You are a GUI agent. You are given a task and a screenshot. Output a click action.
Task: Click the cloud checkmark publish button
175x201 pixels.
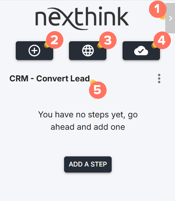(x=141, y=51)
